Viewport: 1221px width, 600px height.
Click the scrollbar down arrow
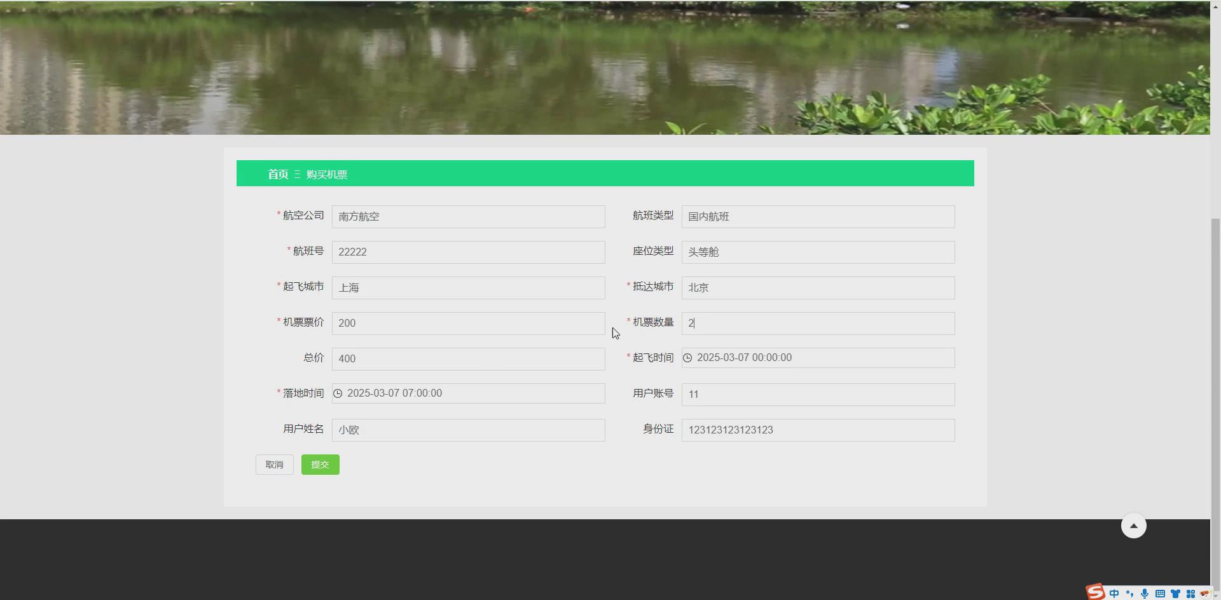point(1215,594)
